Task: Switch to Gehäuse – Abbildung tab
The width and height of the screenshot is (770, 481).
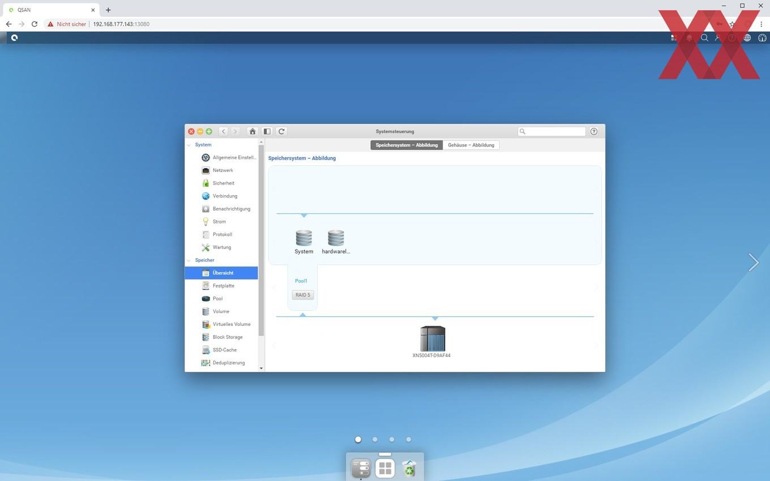Action: 471,145
